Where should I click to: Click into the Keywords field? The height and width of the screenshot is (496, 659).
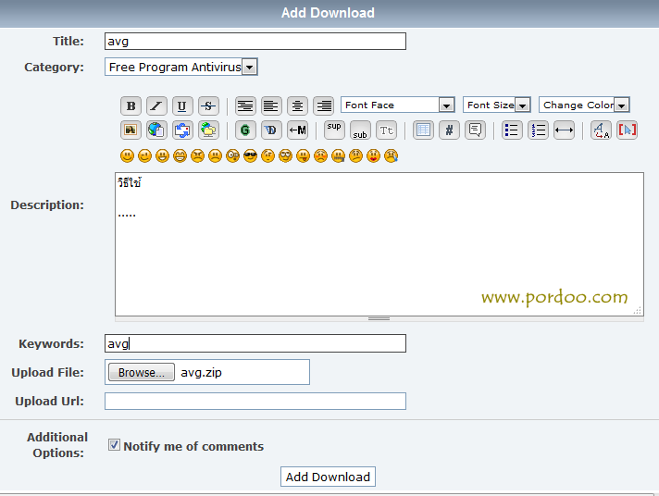coord(255,343)
